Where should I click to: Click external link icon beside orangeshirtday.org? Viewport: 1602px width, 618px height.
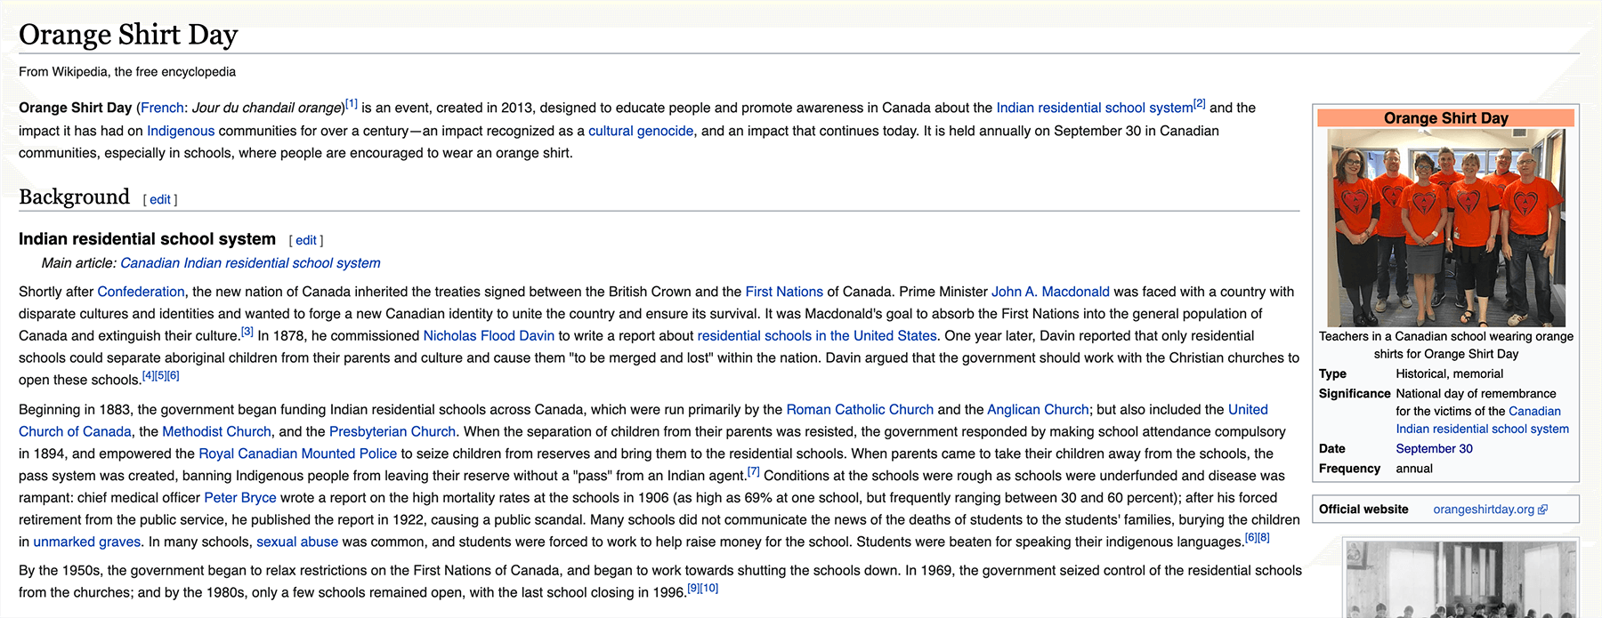[1542, 510]
